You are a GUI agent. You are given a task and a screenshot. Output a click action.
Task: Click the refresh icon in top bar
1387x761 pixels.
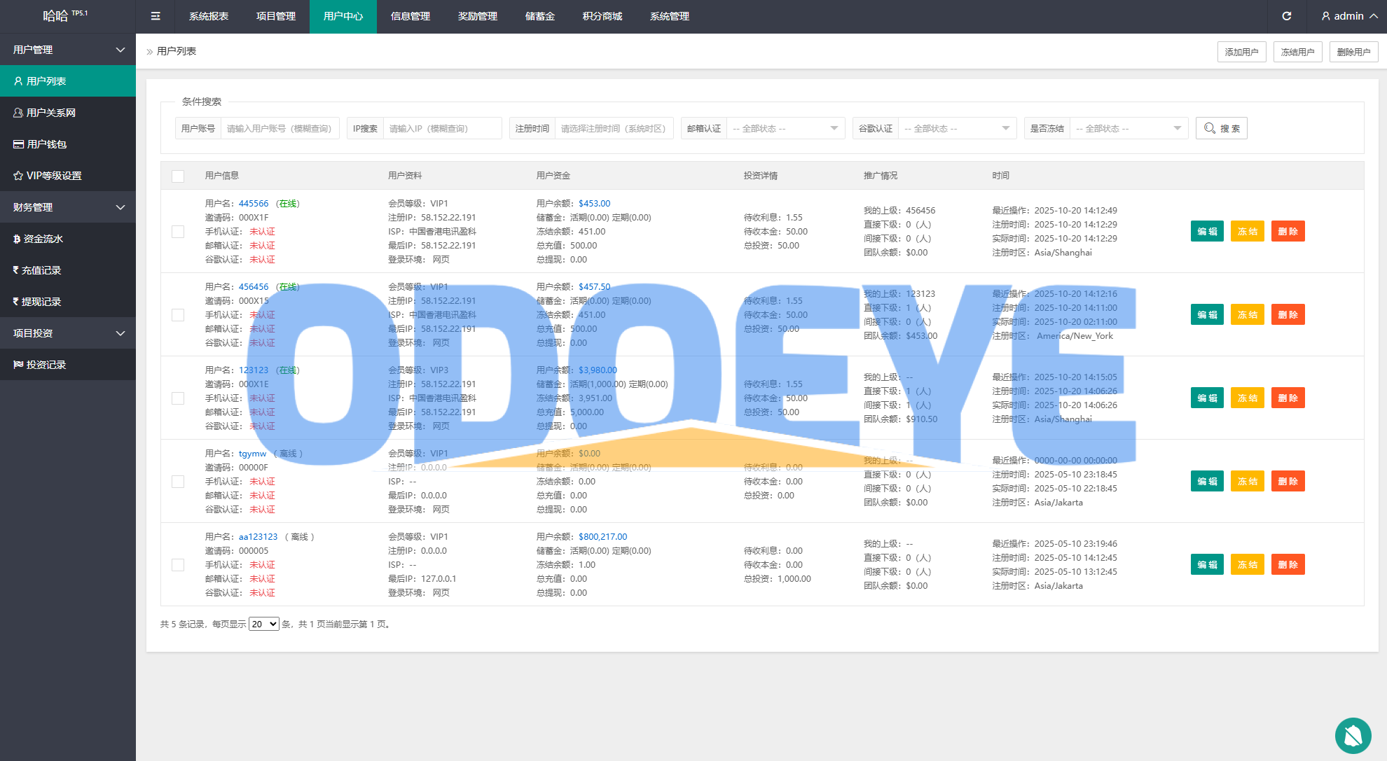tap(1286, 16)
